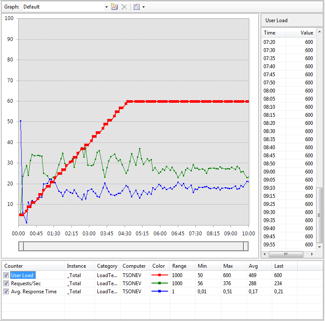This screenshot has height=321, width=325.
Task: Click the User Load Avg value 469
Action: coord(252,275)
